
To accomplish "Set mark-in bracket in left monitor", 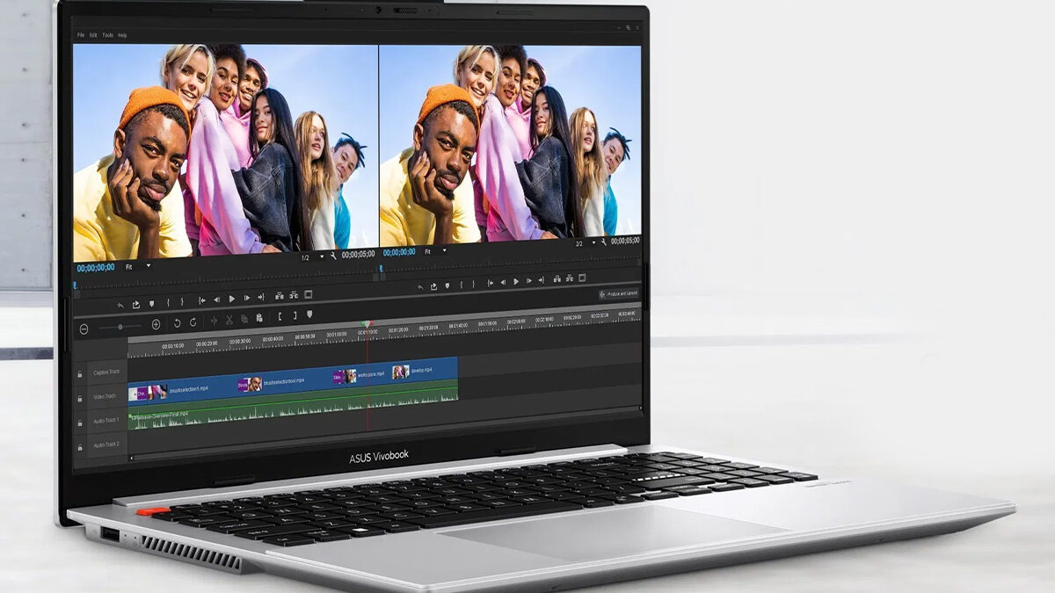I will pos(168,302).
